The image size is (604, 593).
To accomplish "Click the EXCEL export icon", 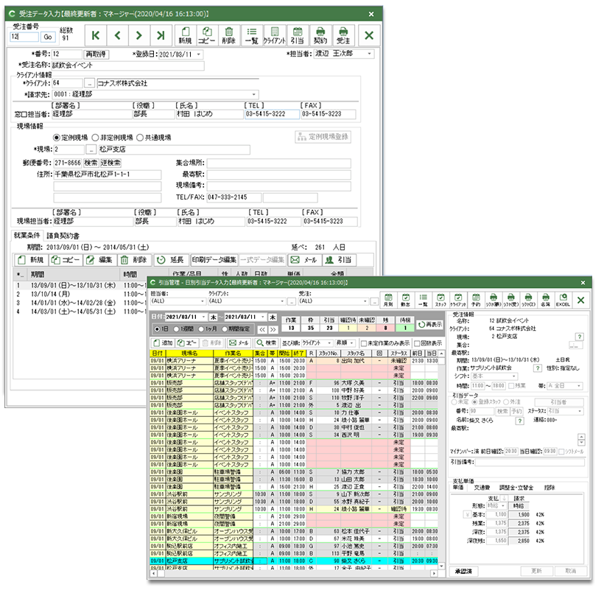I will coord(562,300).
